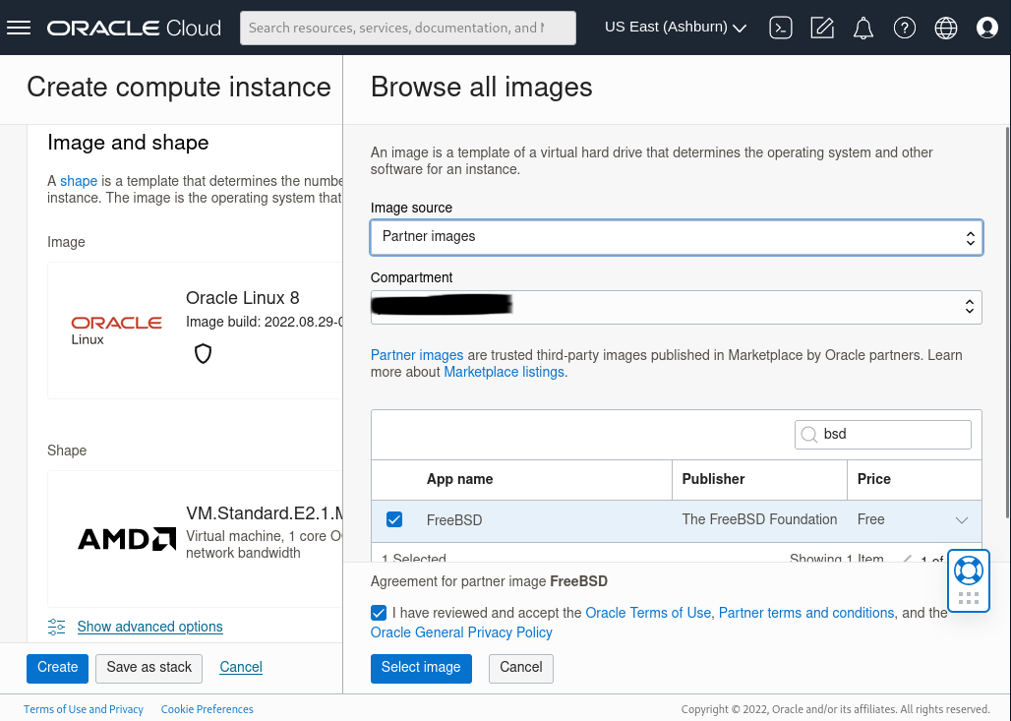Click the Oracle Linux image logo

117,330
